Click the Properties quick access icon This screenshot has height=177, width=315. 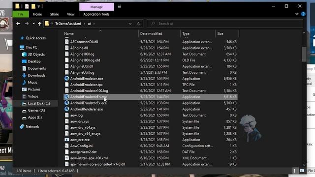click(x=27, y=6)
